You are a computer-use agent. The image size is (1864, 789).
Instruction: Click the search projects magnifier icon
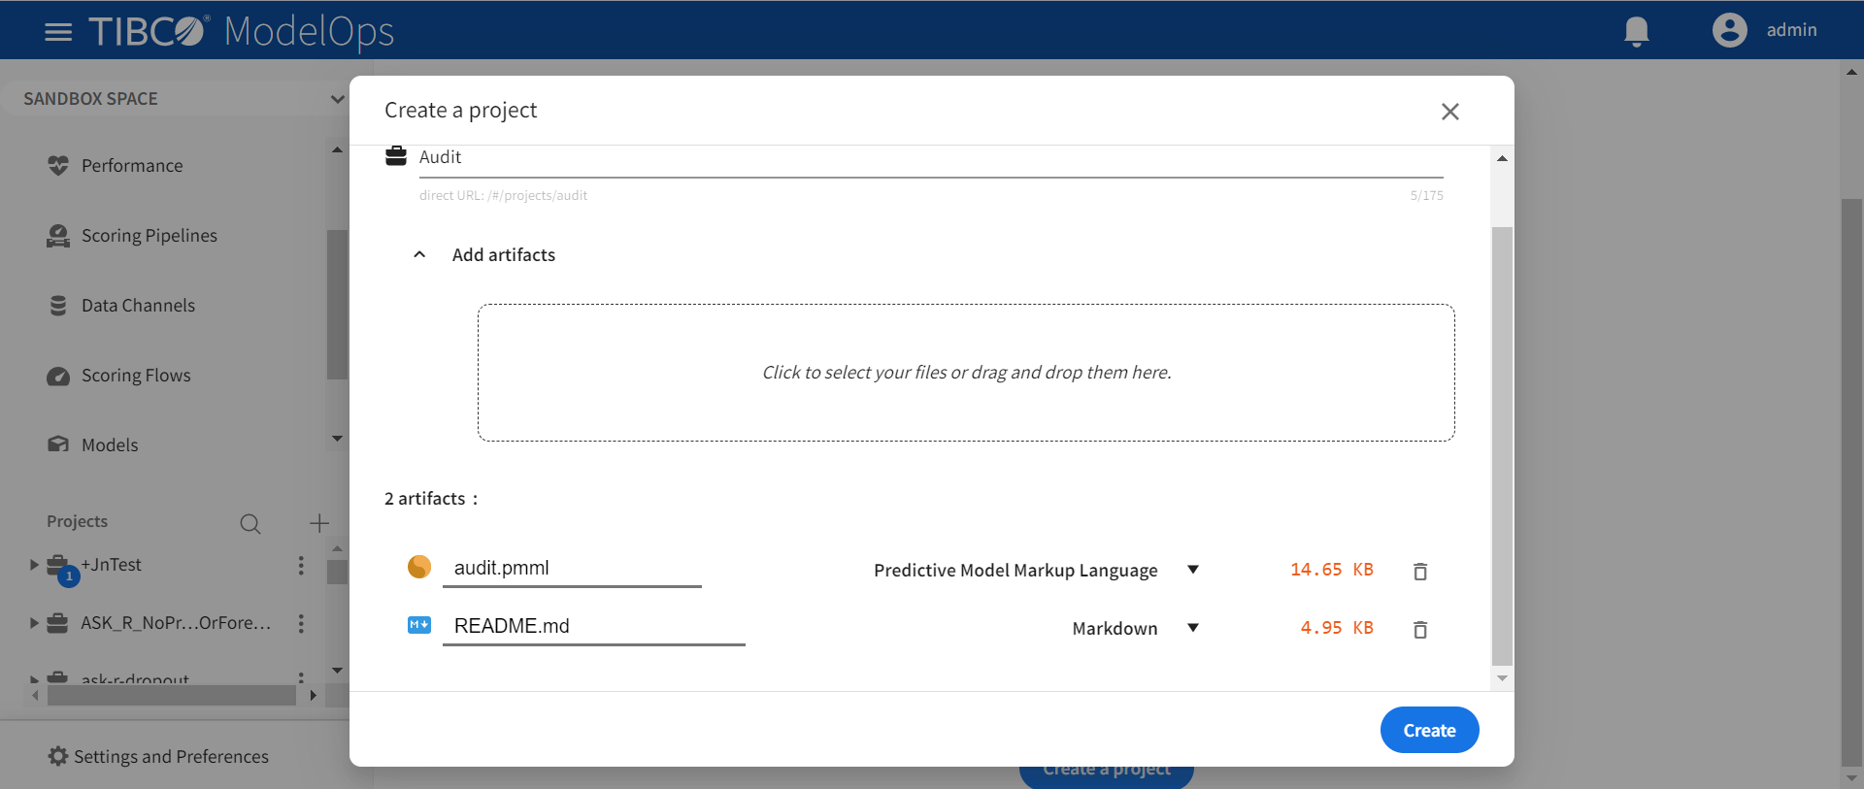click(250, 524)
